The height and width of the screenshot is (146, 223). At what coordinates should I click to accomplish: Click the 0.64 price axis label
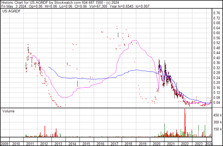(x=217, y=28)
